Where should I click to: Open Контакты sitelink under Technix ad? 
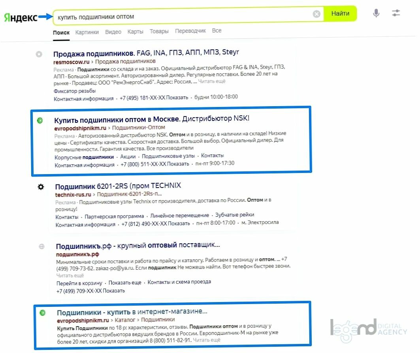[67, 217]
